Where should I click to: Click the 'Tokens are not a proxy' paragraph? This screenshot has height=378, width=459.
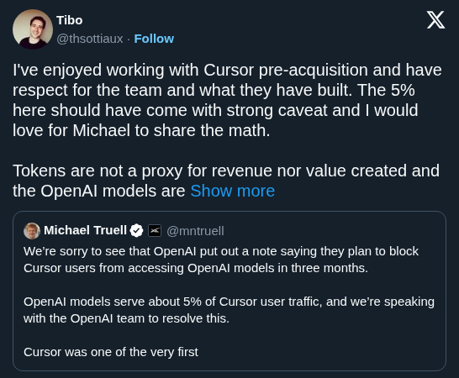coord(226,181)
